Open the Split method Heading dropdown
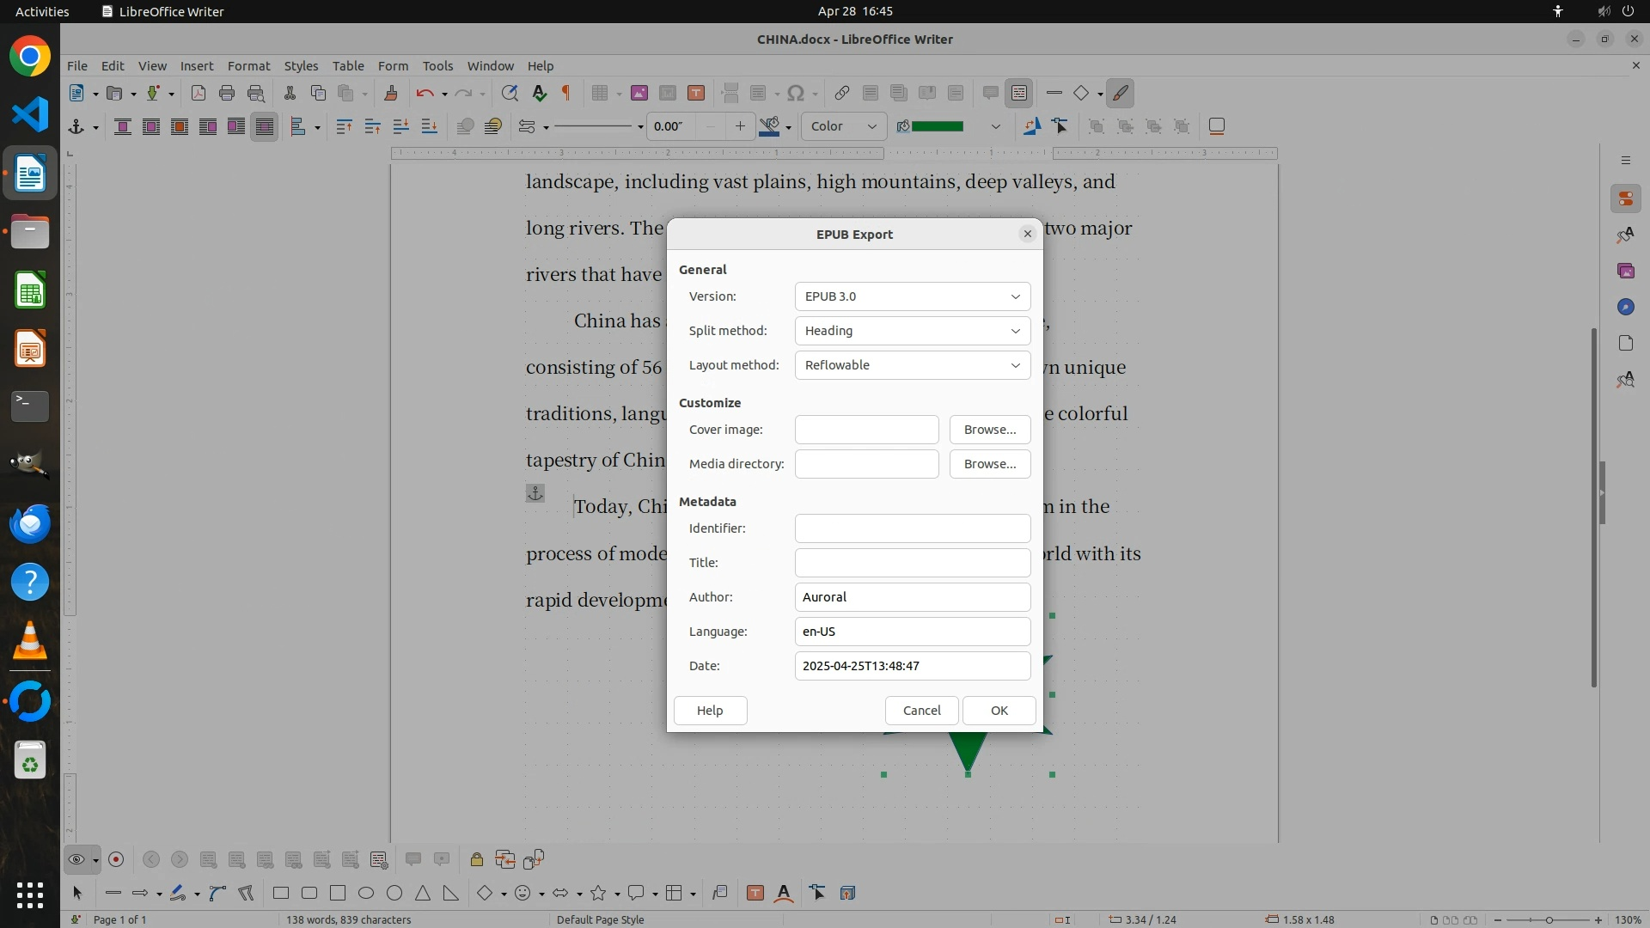The image size is (1650, 928). [912, 331]
